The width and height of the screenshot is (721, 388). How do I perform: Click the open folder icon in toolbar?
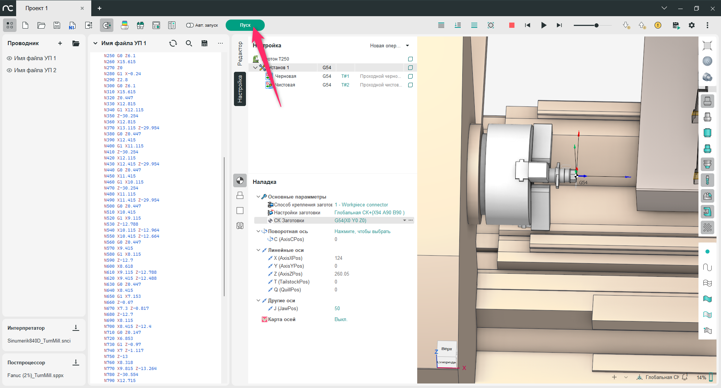point(41,25)
